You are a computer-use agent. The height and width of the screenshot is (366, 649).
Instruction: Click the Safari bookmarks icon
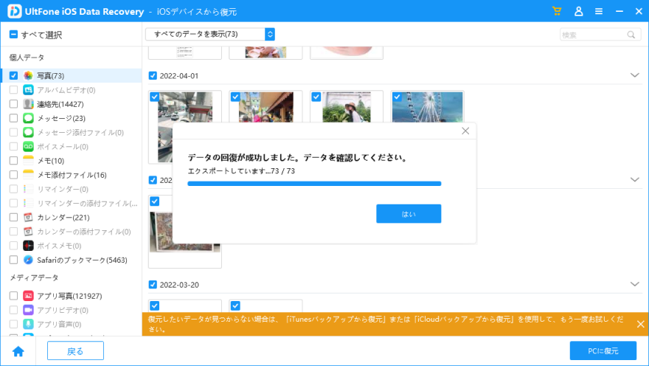point(28,260)
